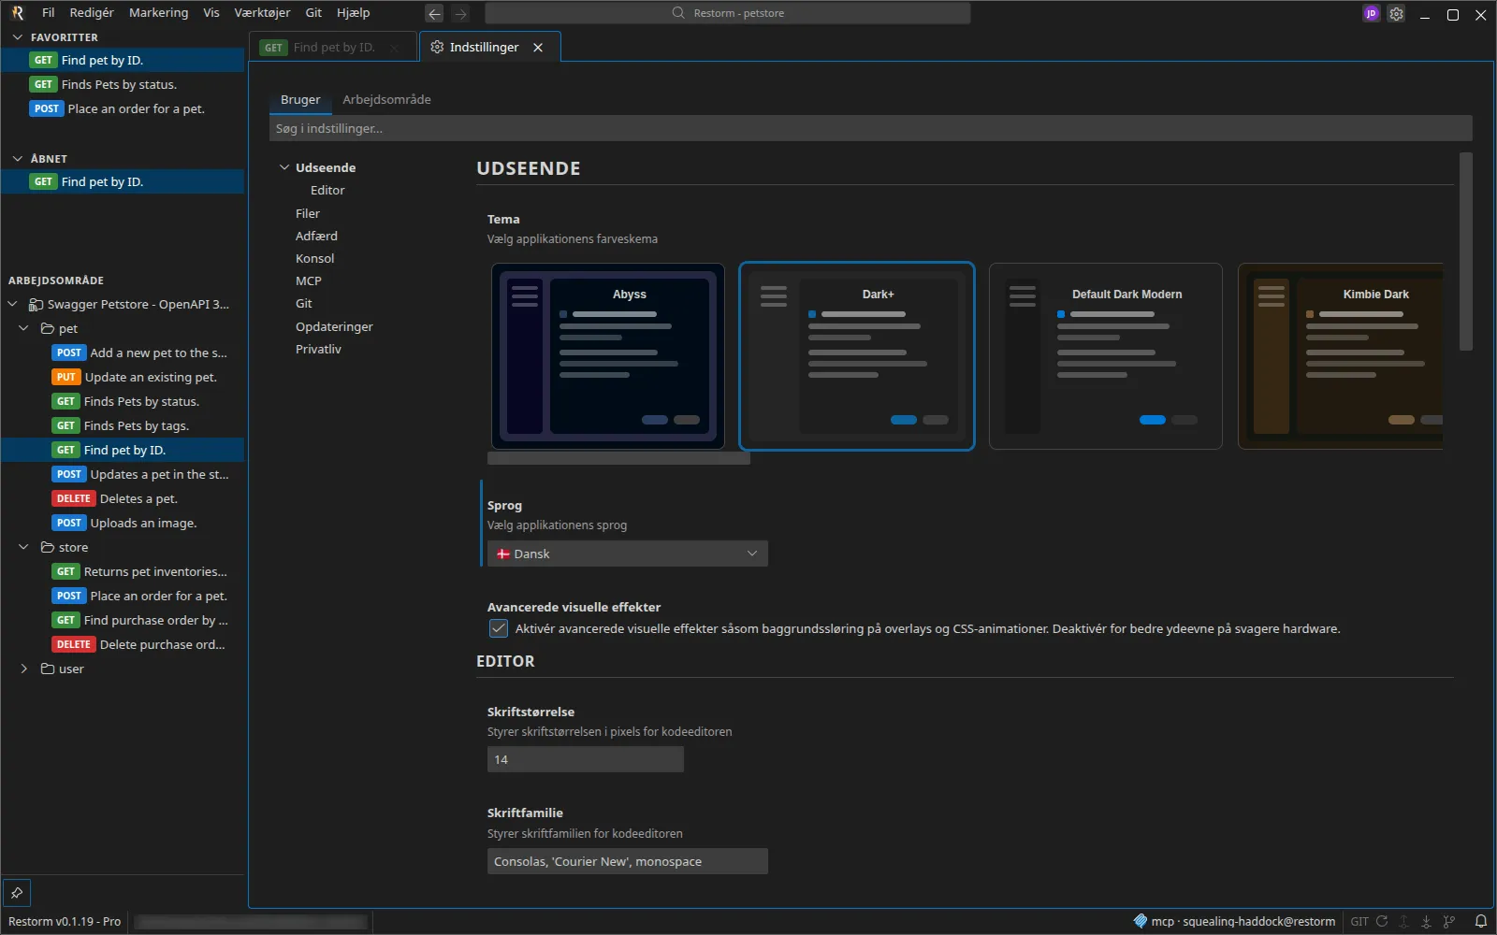Open notifications via the bell icon
Image resolution: width=1497 pixels, height=935 pixels.
(x=1481, y=921)
